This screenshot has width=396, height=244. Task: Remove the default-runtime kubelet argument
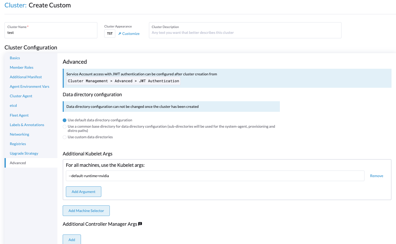coord(376,176)
